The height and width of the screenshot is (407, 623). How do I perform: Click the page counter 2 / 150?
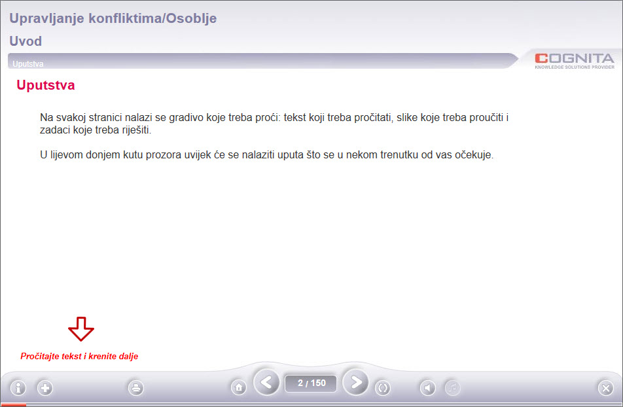pyautogui.click(x=311, y=383)
